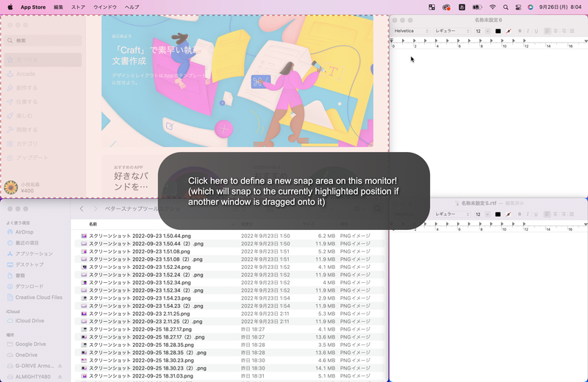Open the BetterSnapTool menu bar icon

pyautogui.click(x=431, y=7)
